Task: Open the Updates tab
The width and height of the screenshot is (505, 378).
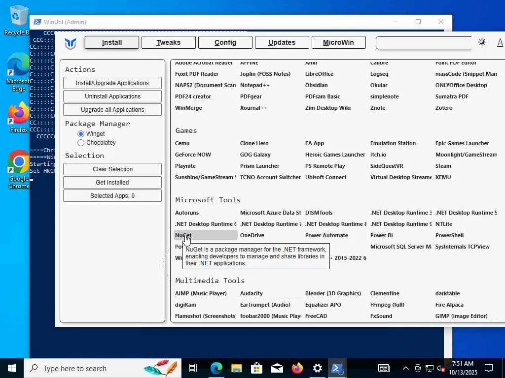Action: tap(282, 42)
